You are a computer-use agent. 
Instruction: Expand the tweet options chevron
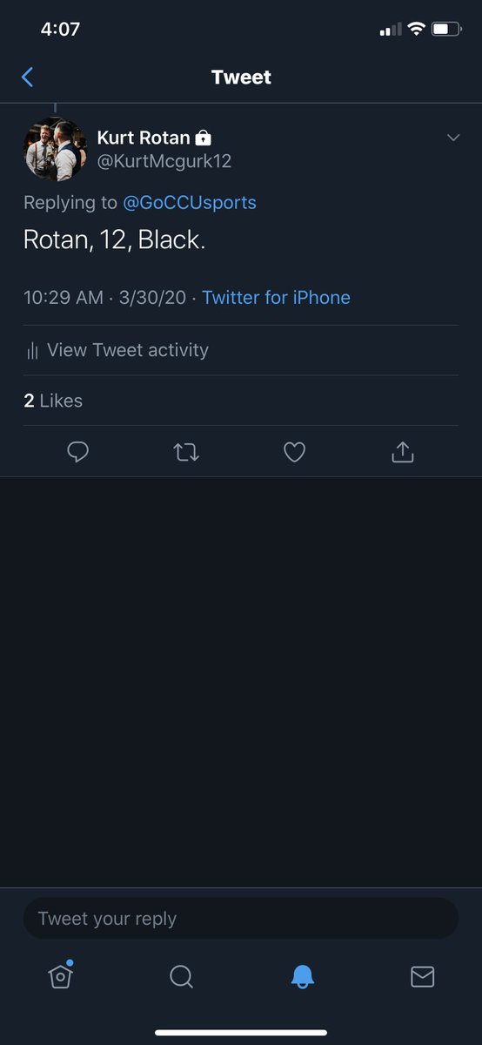click(x=453, y=138)
